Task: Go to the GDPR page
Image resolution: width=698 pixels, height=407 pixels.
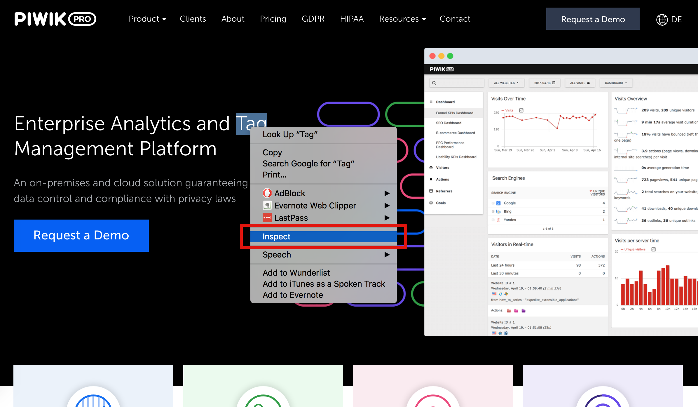Action: pyautogui.click(x=313, y=19)
